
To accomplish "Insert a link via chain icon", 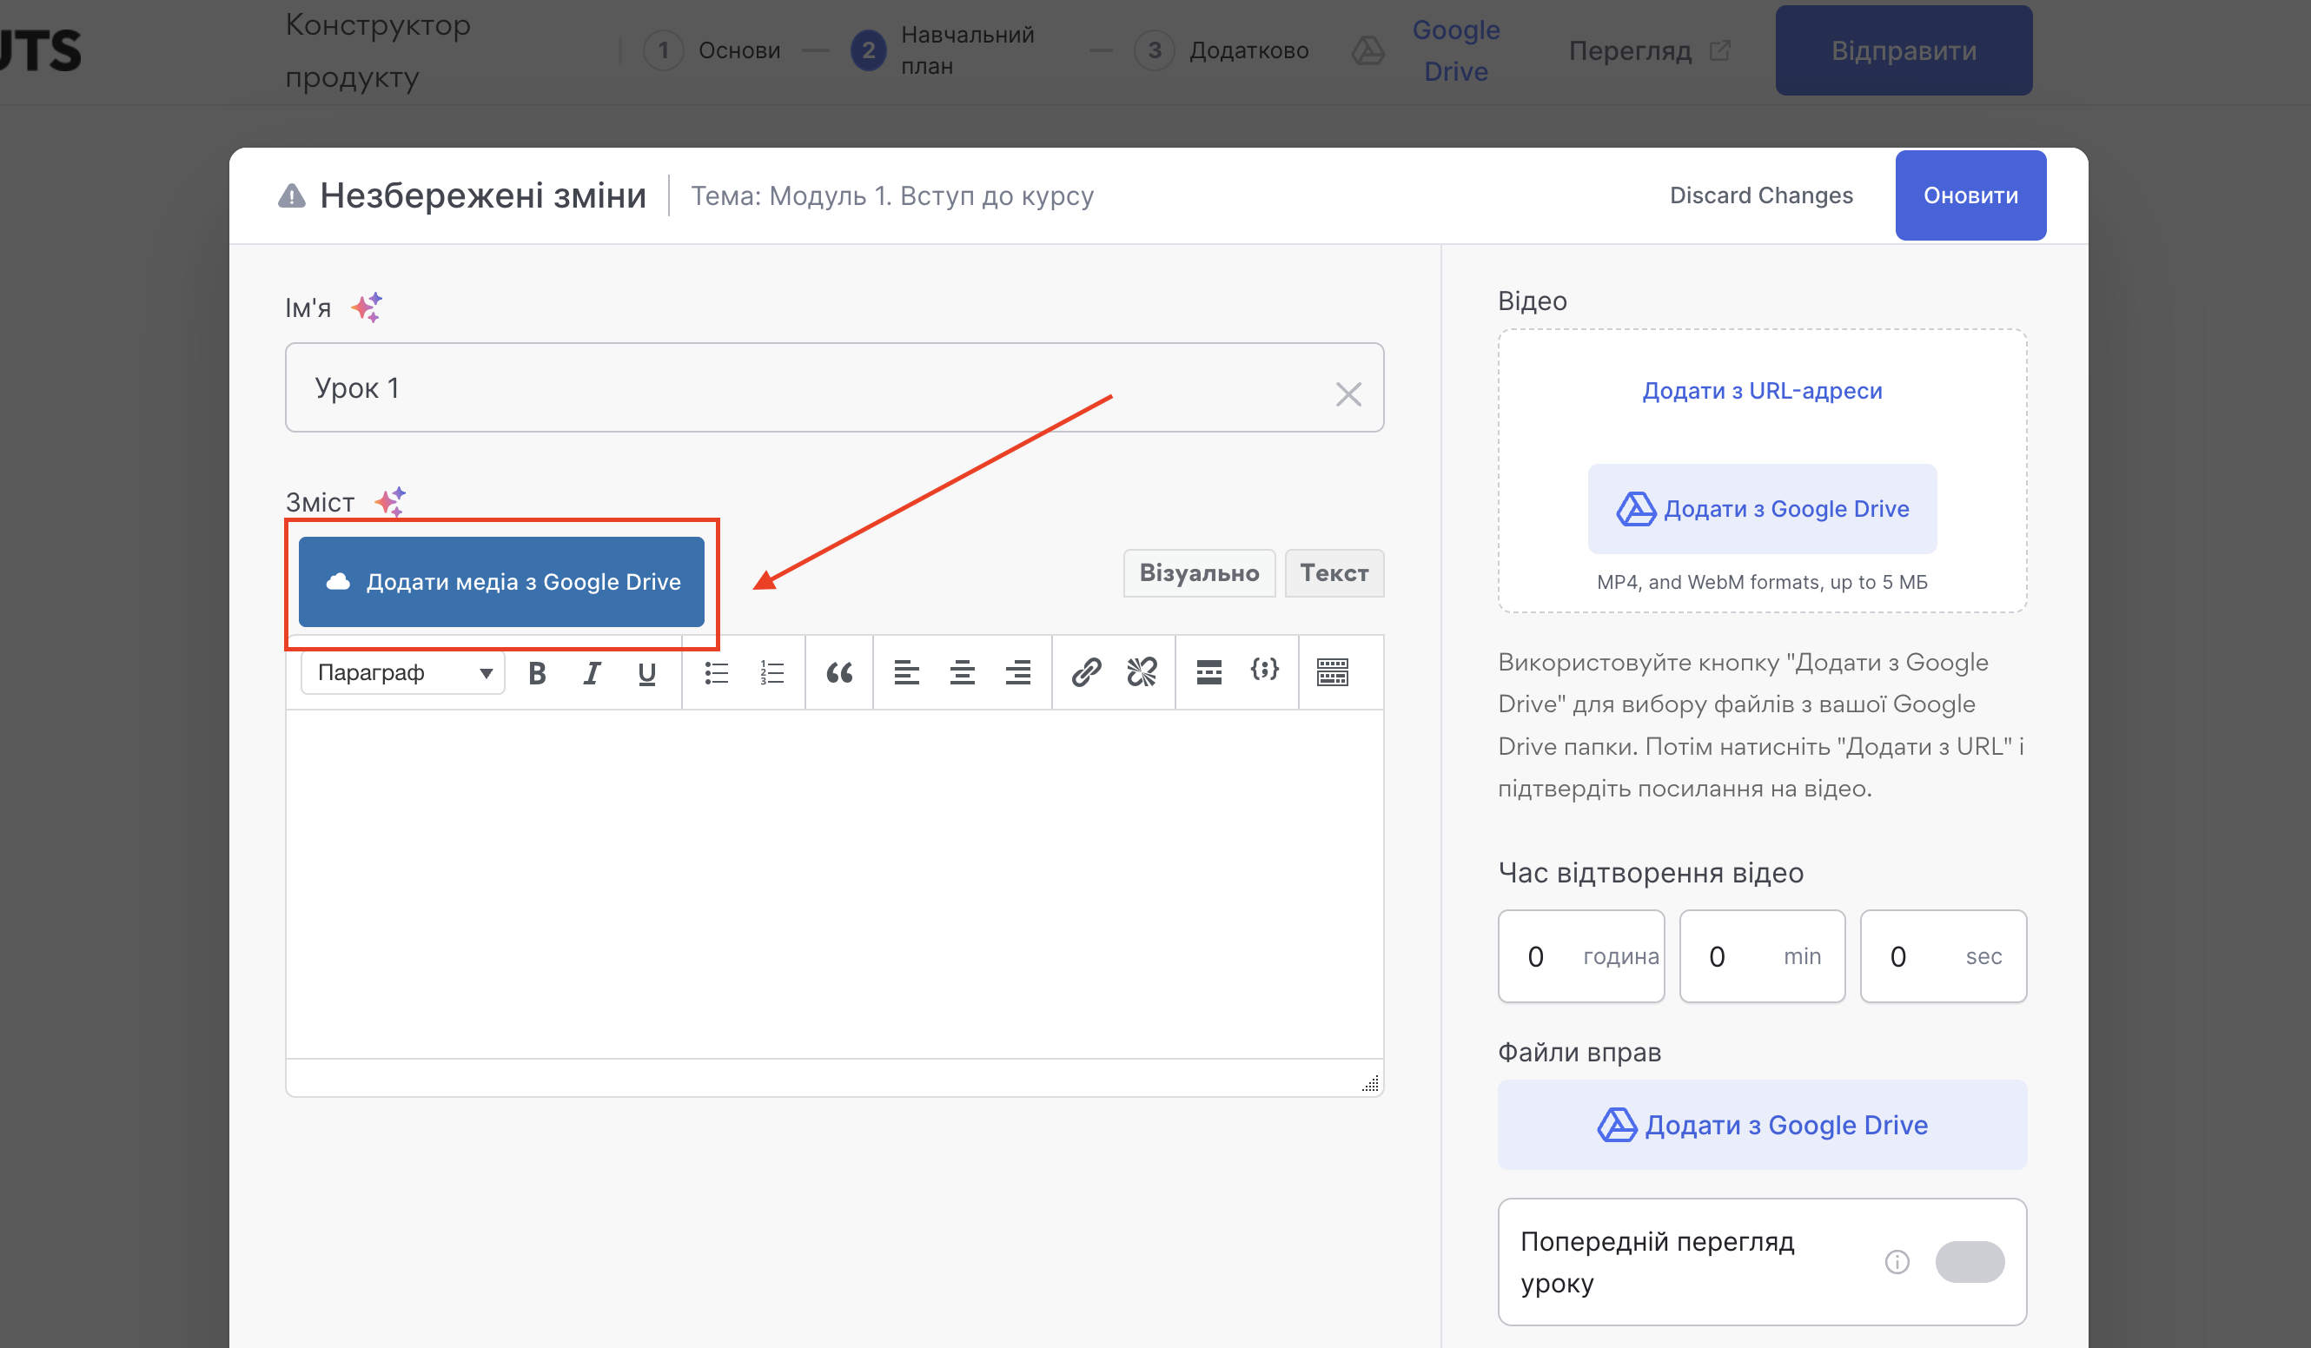I will [x=1086, y=673].
